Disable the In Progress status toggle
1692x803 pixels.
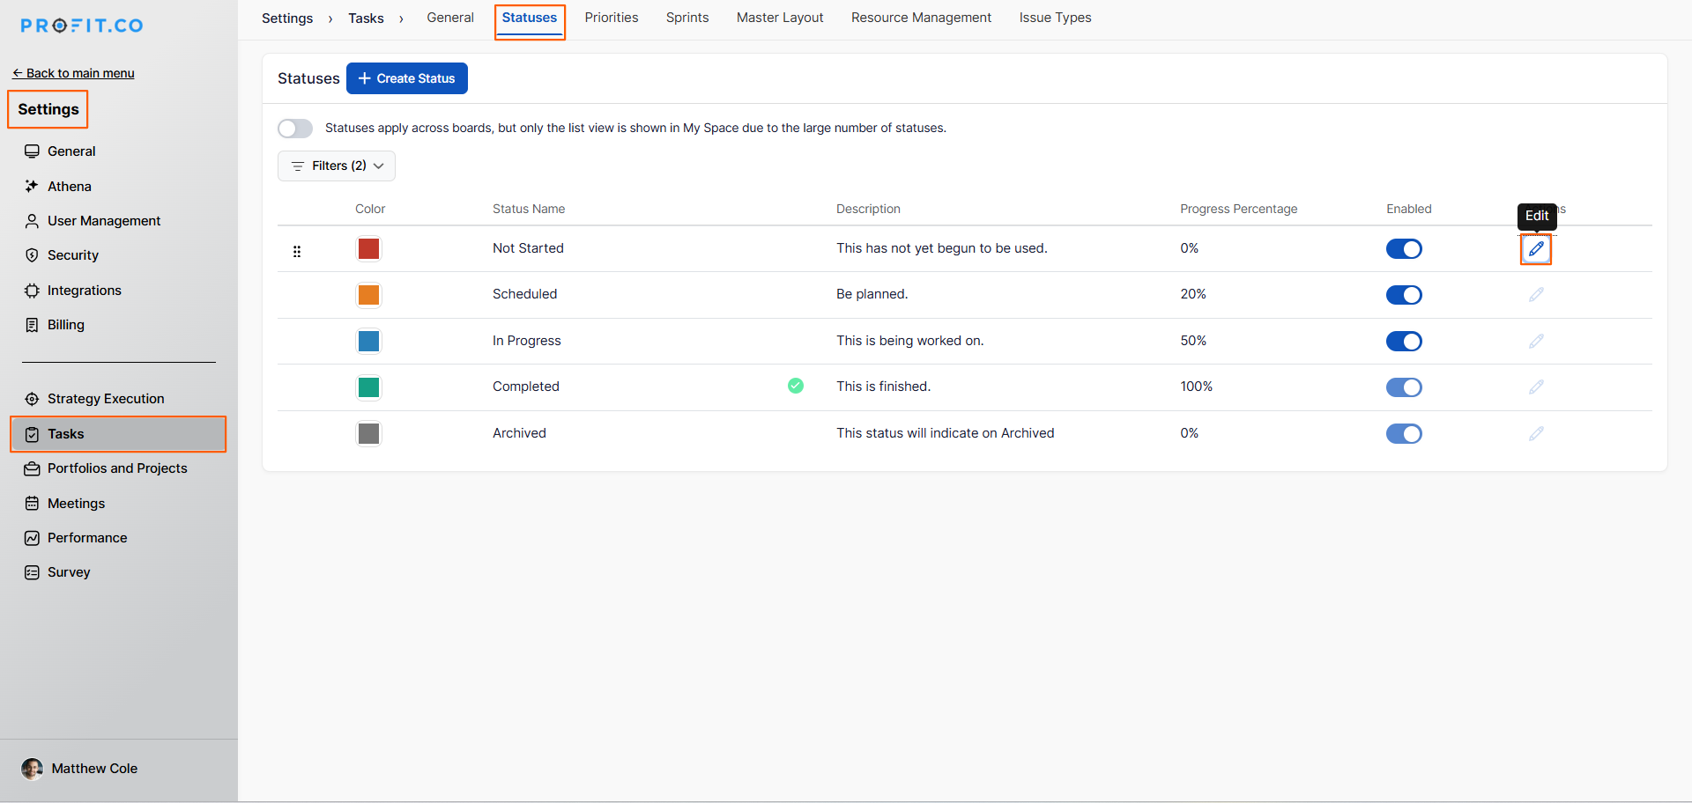coord(1404,342)
